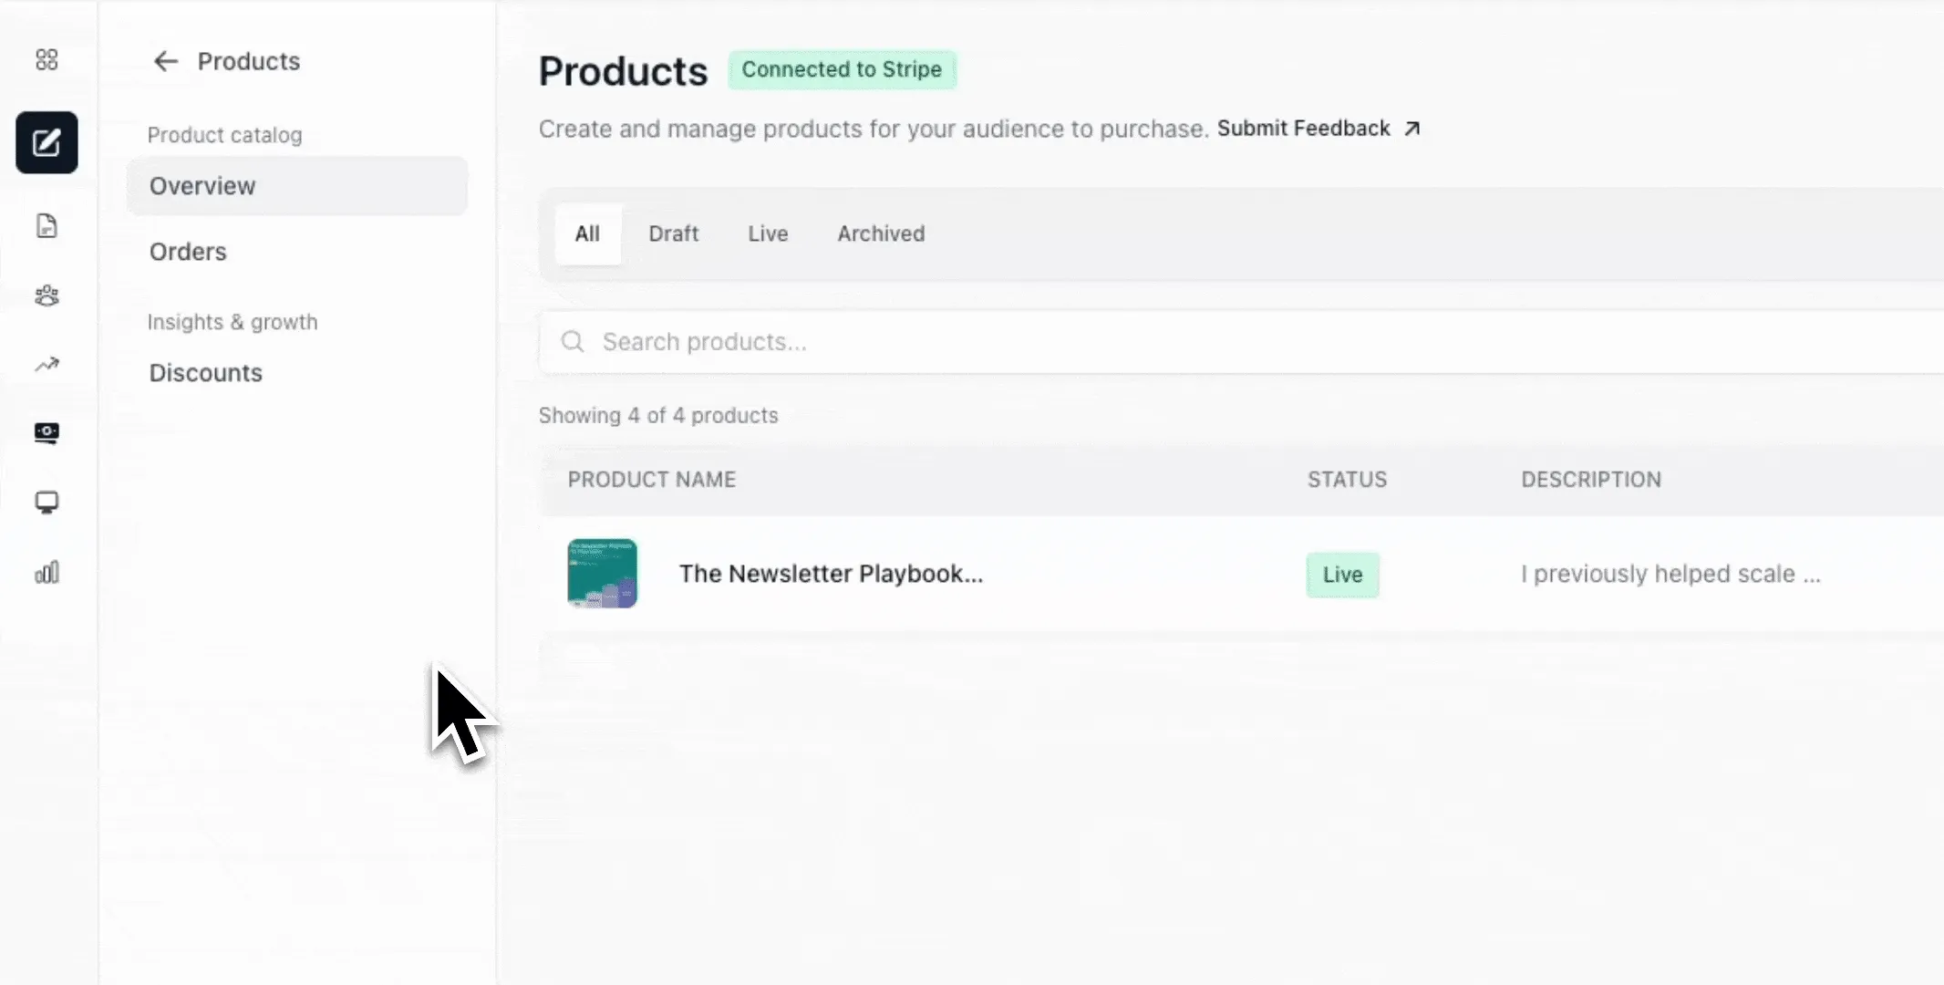Open Orders in the product catalog menu

click(x=188, y=252)
